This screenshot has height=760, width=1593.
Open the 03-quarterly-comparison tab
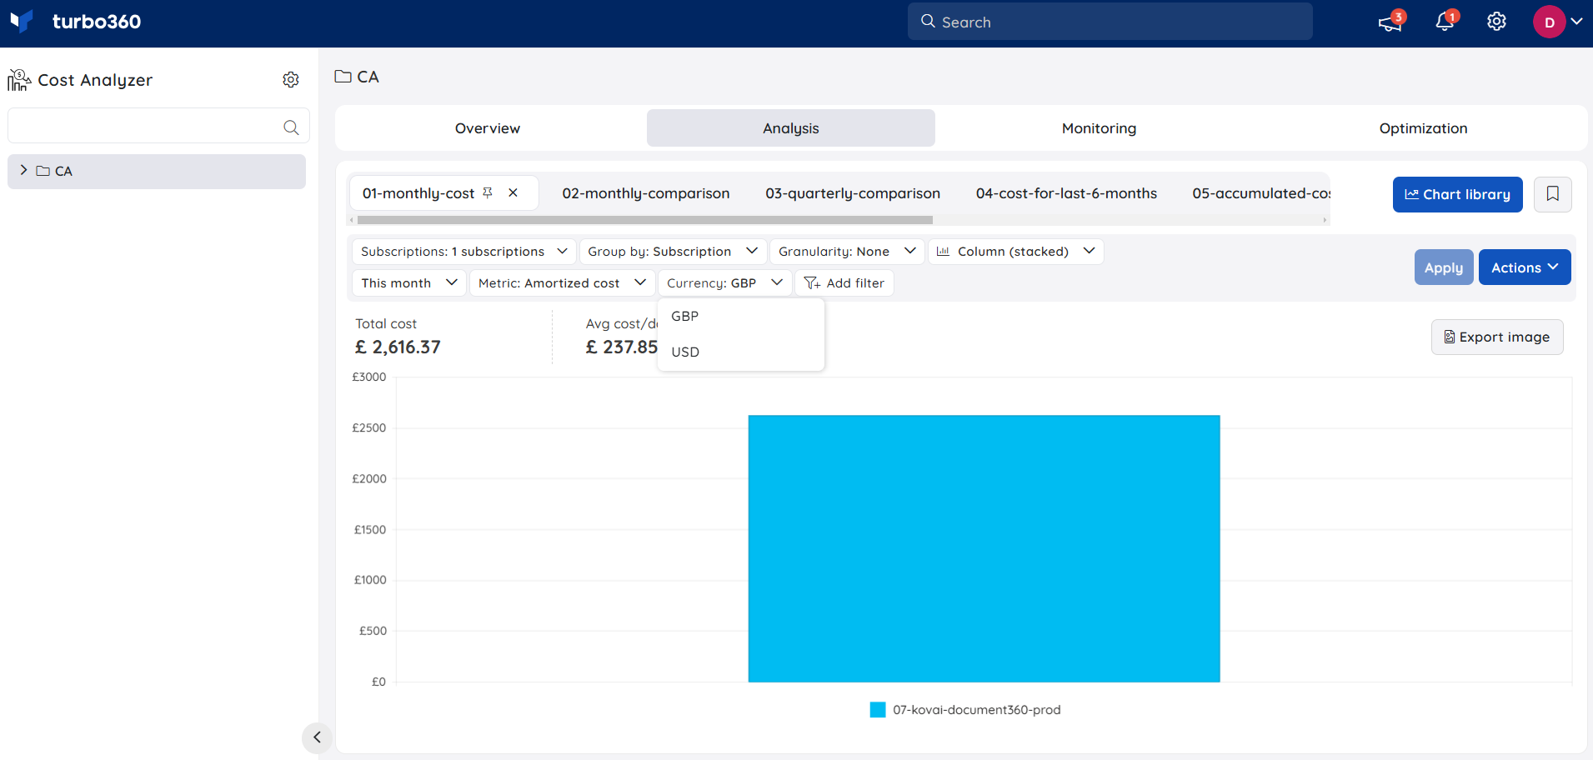pos(853,193)
